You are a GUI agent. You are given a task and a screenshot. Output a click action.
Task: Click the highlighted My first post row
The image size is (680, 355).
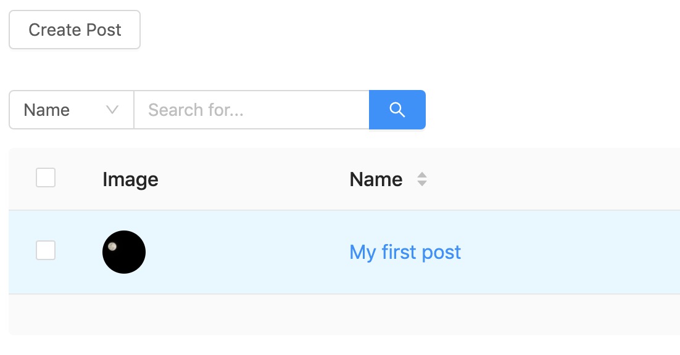coord(344,252)
